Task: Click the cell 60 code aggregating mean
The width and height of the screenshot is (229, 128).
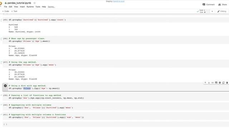Action: (41, 108)
